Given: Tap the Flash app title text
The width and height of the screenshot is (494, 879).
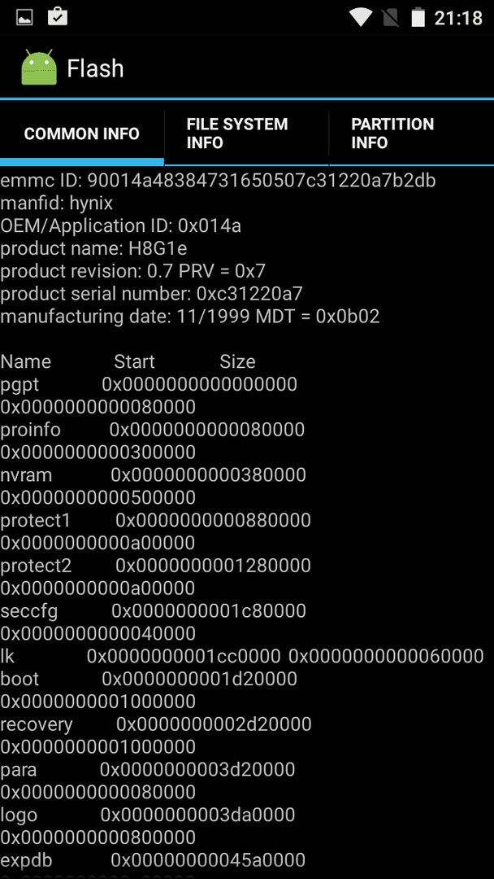Looking at the screenshot, I should 95,68.
